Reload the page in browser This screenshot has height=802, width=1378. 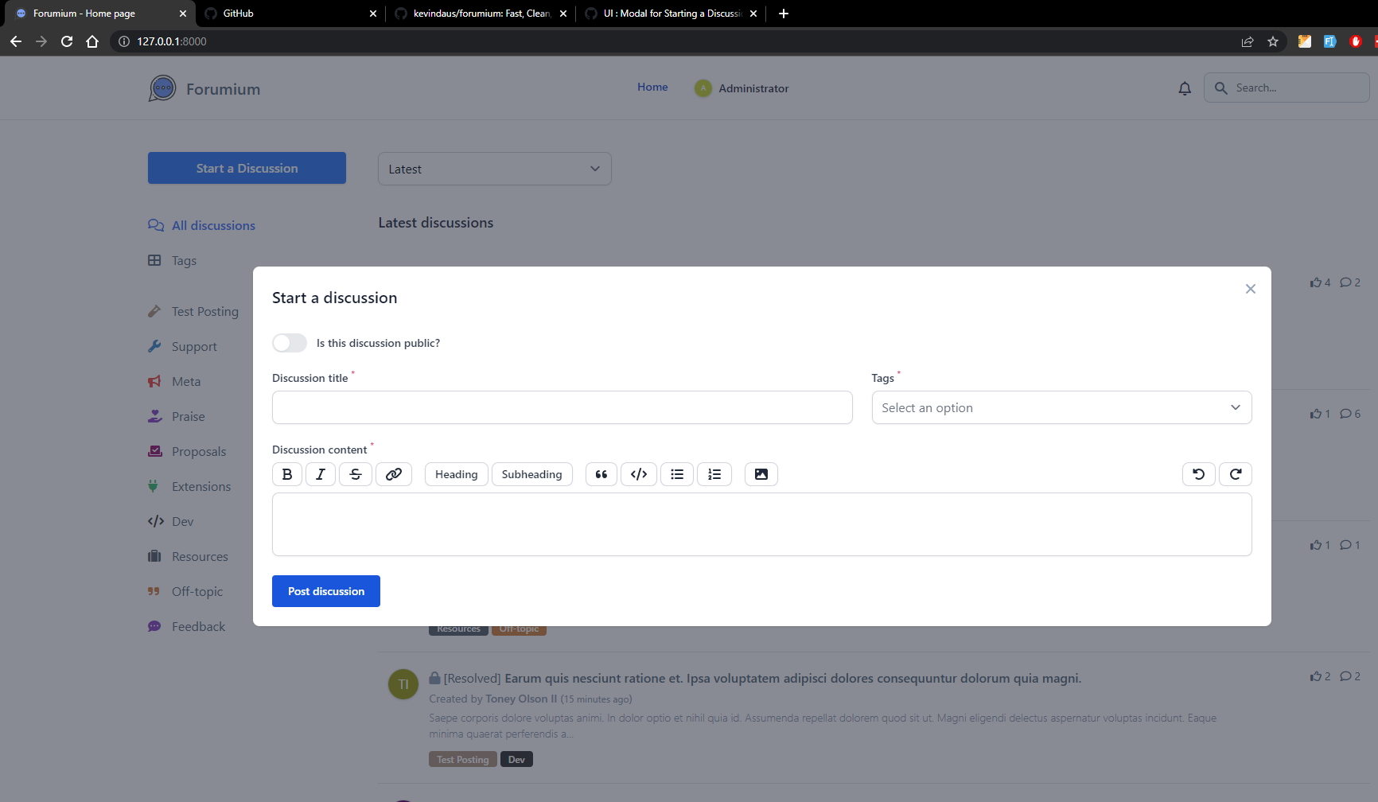click(x=67, y=41)
